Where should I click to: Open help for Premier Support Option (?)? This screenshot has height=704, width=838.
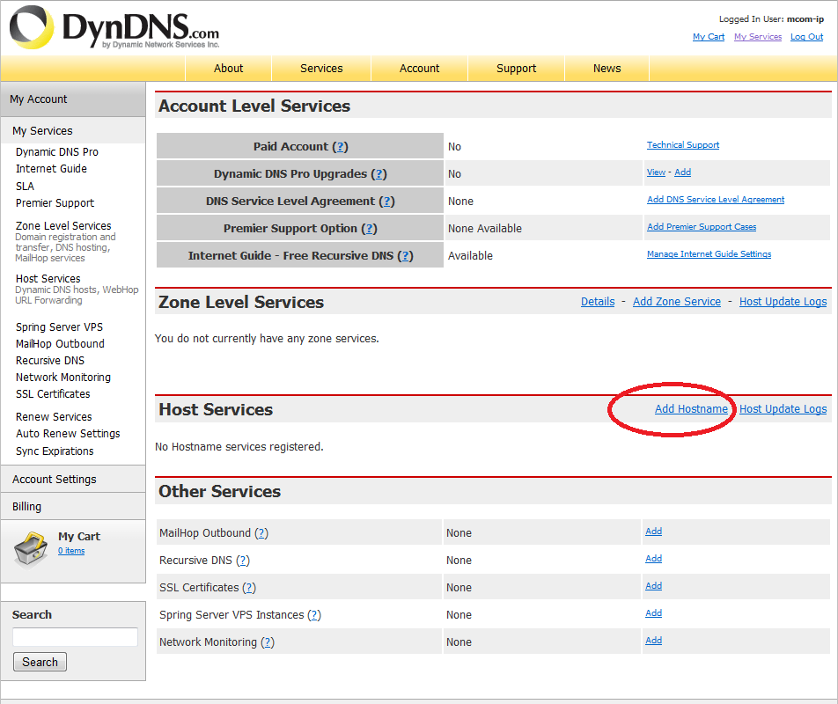point(370,229)
